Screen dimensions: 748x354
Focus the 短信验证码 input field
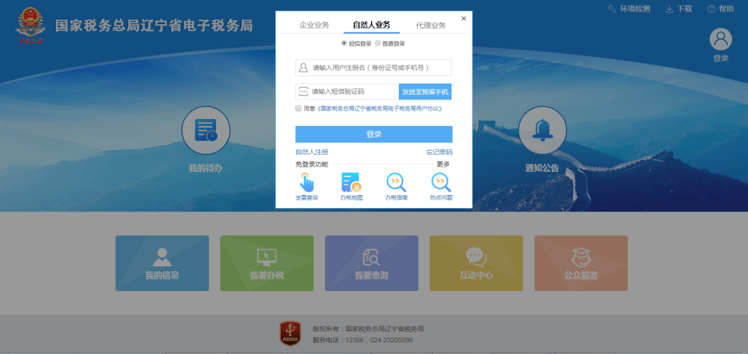(x=345, y=91)
